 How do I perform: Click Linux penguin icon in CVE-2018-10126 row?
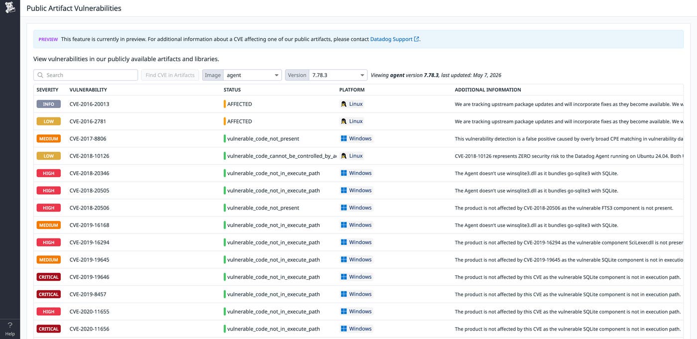(344, 156)
